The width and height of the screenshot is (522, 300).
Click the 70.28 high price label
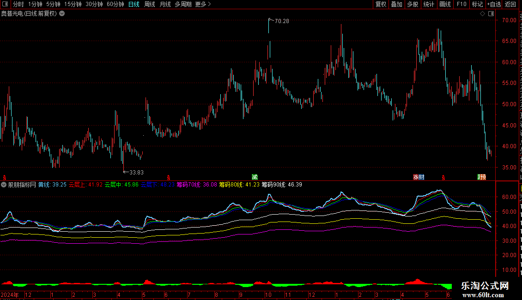282,21
